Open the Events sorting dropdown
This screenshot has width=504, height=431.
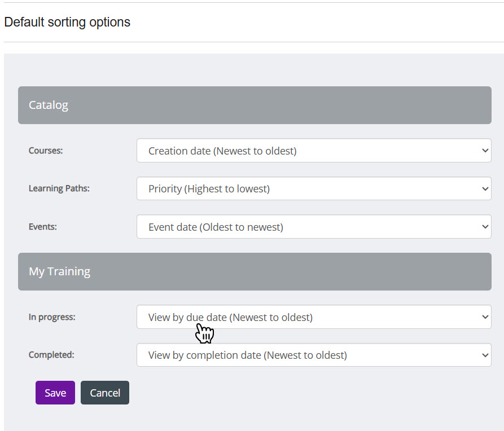[313, 227]
